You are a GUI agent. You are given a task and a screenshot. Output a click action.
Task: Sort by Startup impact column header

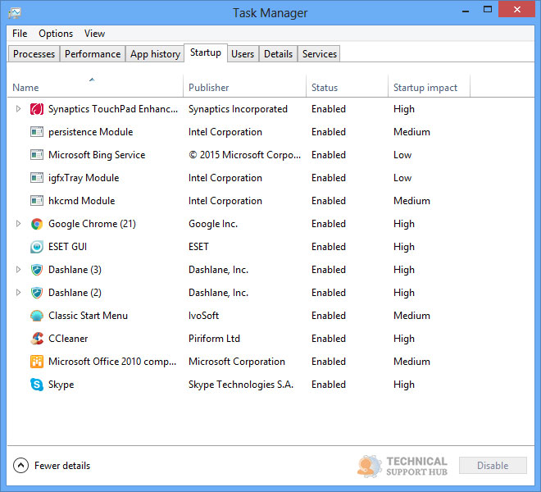pyautogui.click(x=425, y=88)
